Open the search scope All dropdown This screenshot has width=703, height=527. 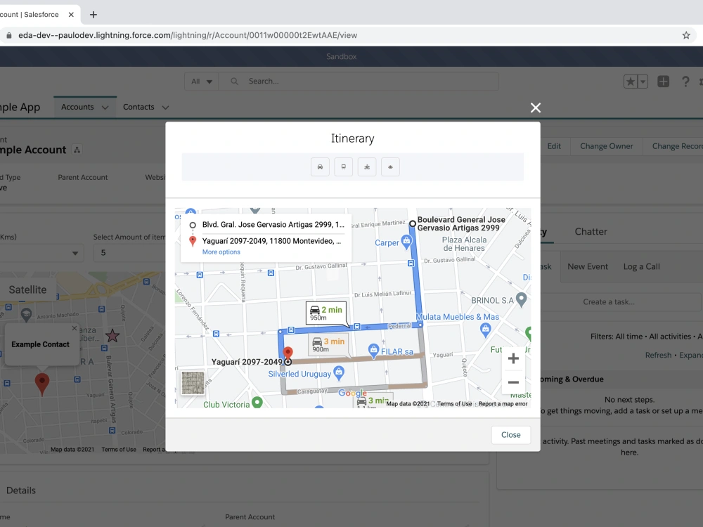(x=201, y=81)
